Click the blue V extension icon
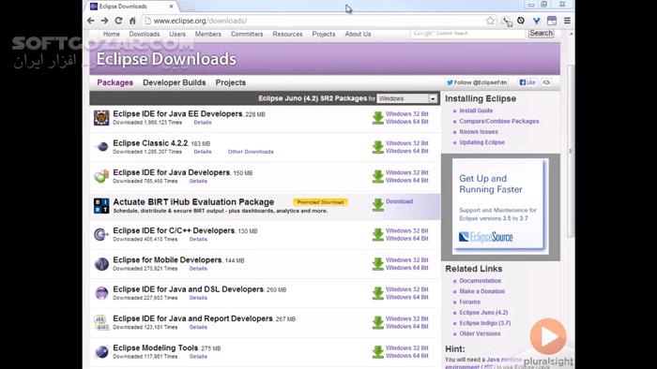Image resolution: width=657 pixels, height=369 pixels. (x=536, y=21)
